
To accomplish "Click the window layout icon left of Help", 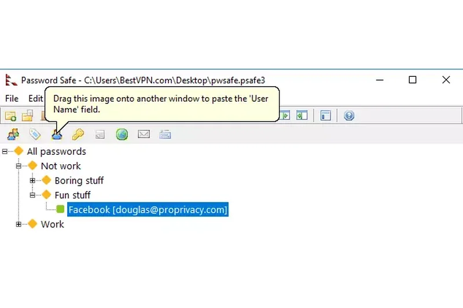I will [326, 116].
